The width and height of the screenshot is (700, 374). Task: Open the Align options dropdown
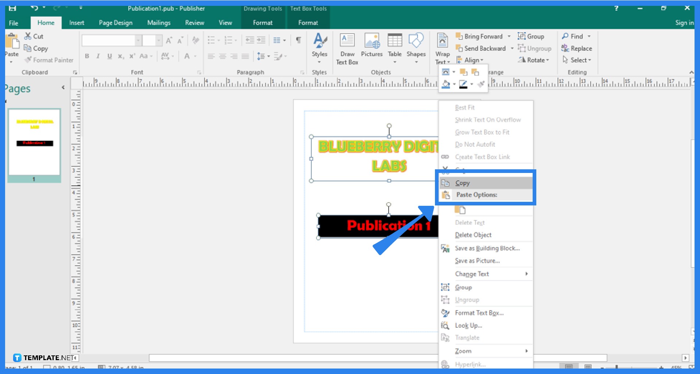[470, 60]
